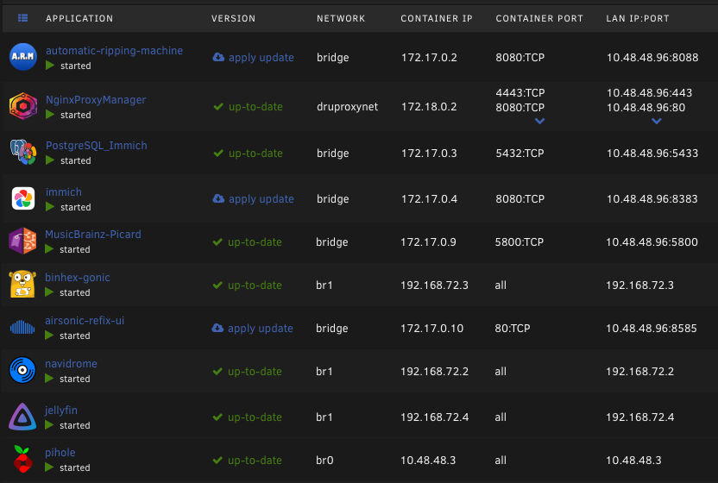Image resolution: width=718 pixels, height=483 pixels.
Task: Click the green play icon under automatic-ripping-machine
Action: point(50,66)
